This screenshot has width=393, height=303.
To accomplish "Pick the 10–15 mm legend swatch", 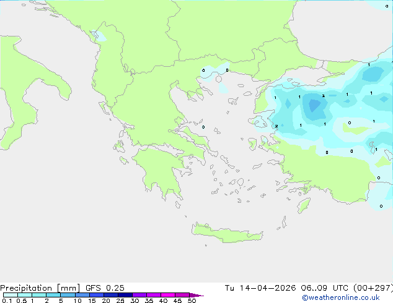I will tap(82, 295).
